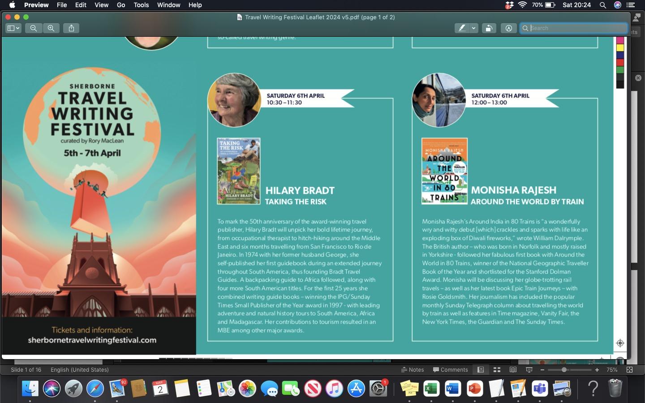
Task: Click the 75% zoom level in PowerPoint
Action: click(x=612, y=370)
